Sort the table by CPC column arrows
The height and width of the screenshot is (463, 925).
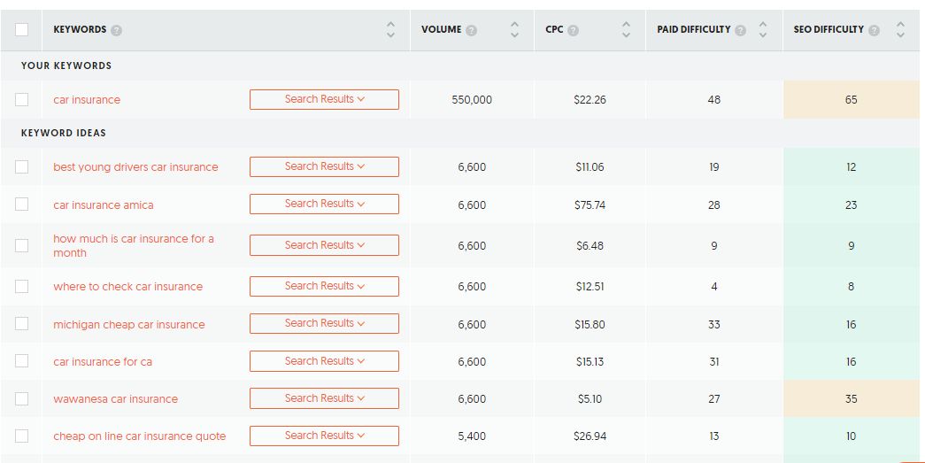tap(627, 30)
